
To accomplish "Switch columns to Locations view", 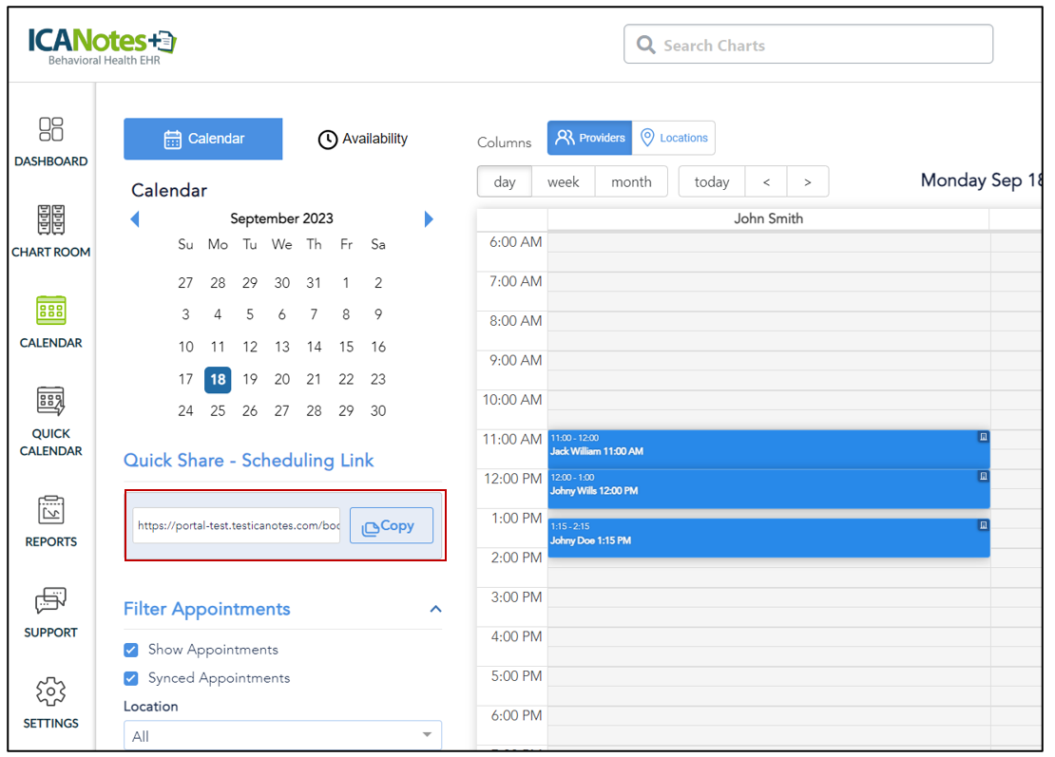I will coord(674,138).
